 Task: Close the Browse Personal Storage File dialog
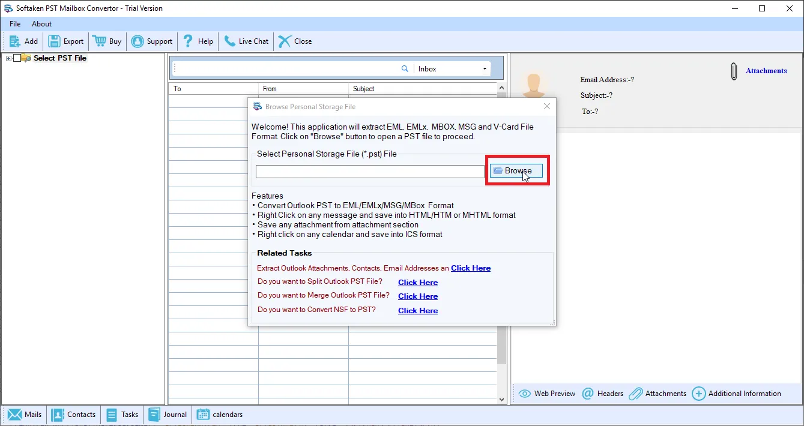click(x=546, y=106)
